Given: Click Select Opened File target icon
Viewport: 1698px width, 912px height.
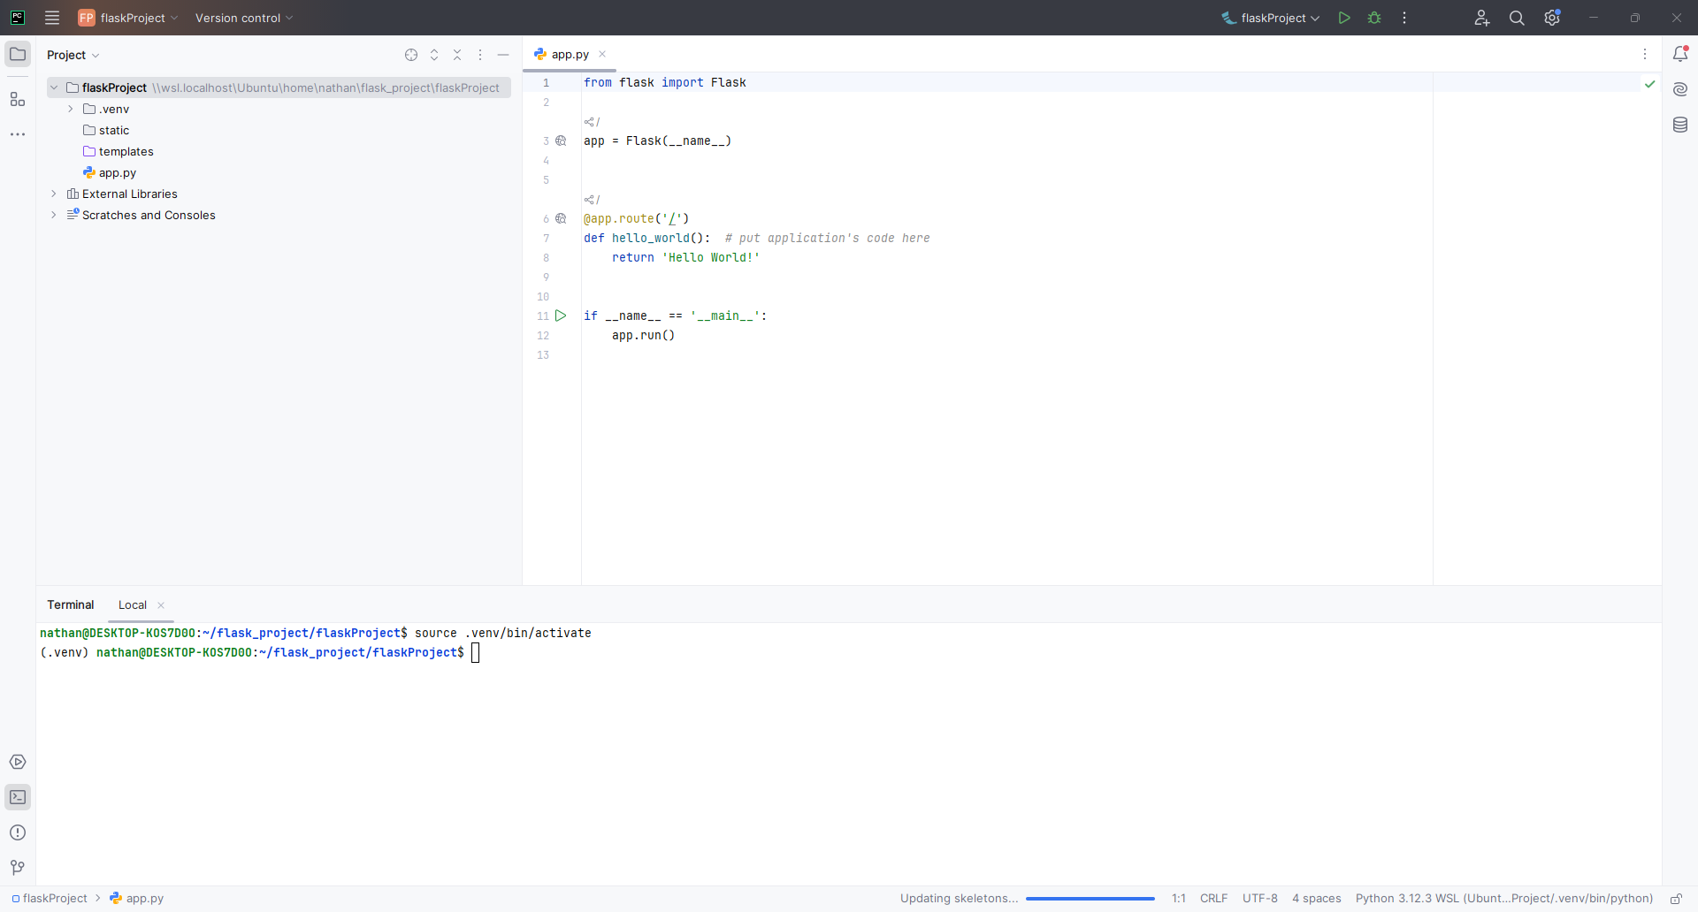Looking at the screenshot, I should 411,55.
